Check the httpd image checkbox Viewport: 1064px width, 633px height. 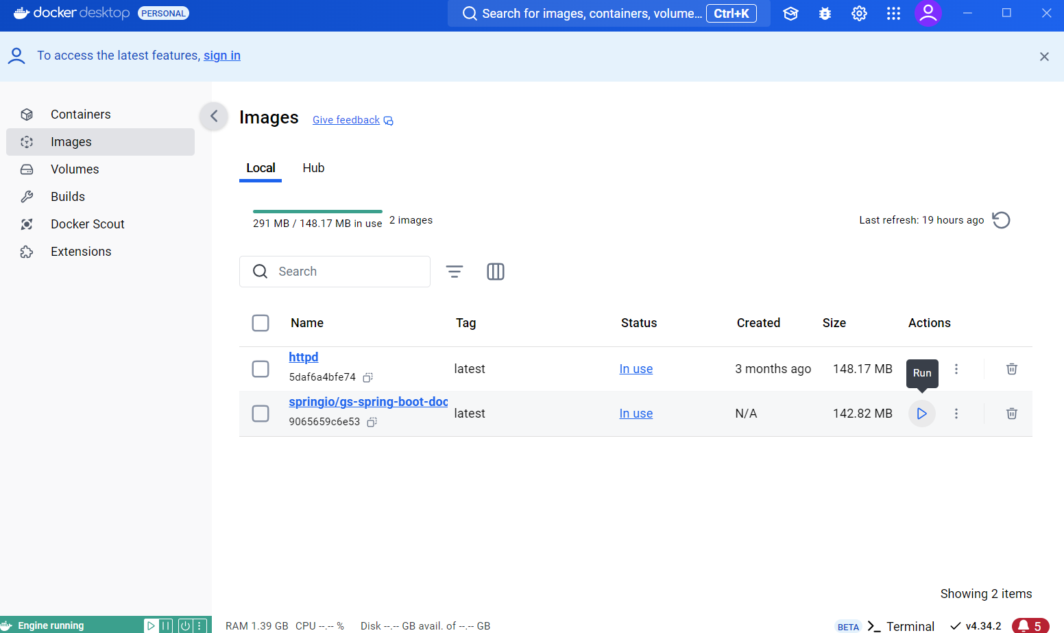[261, 369]
